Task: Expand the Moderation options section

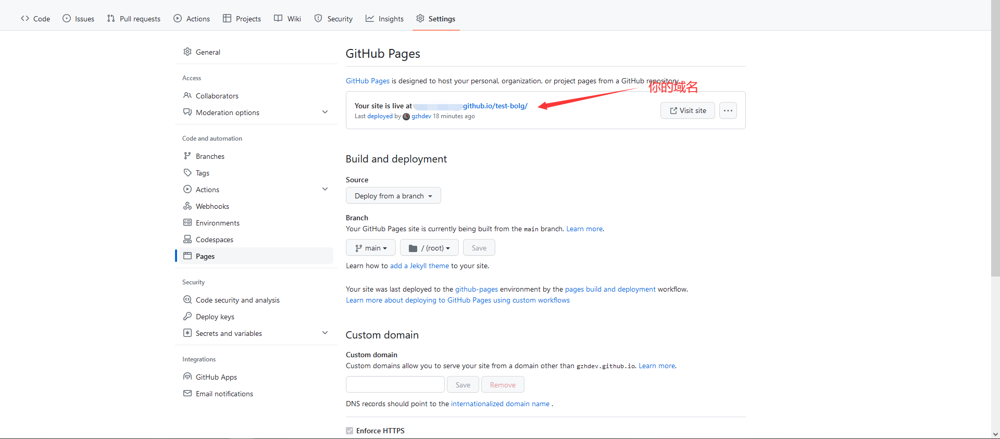Action: pyautogui.click(x=325, y=112)
